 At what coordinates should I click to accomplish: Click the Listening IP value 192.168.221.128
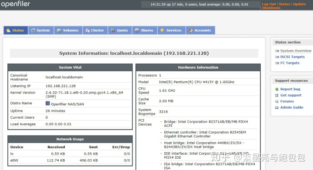tap(60, 86)
